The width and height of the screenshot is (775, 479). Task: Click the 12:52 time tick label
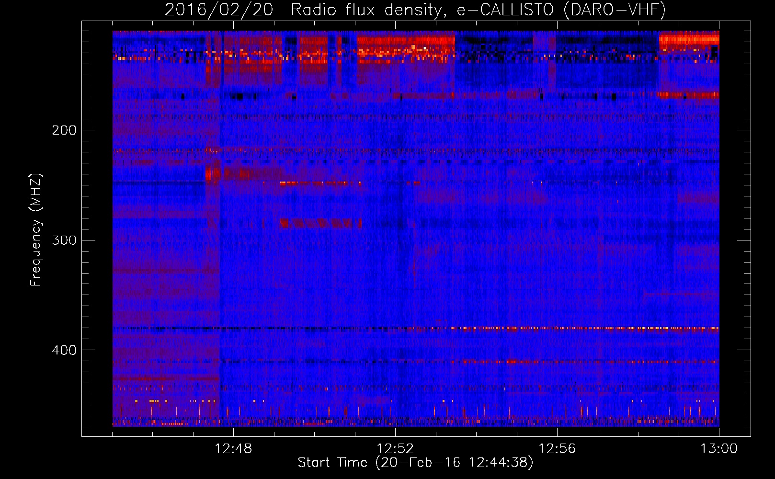pyautogui.click(x=395, y=449)
